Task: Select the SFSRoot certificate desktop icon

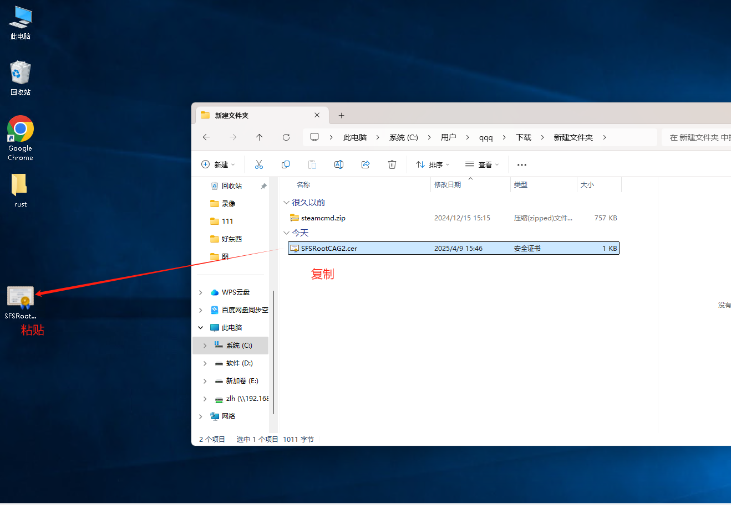Action: coord(21,303)
